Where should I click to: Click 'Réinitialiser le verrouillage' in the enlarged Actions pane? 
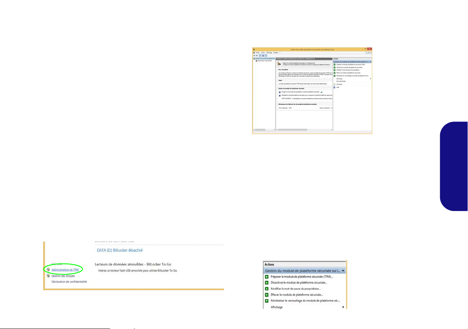(305, 301)
